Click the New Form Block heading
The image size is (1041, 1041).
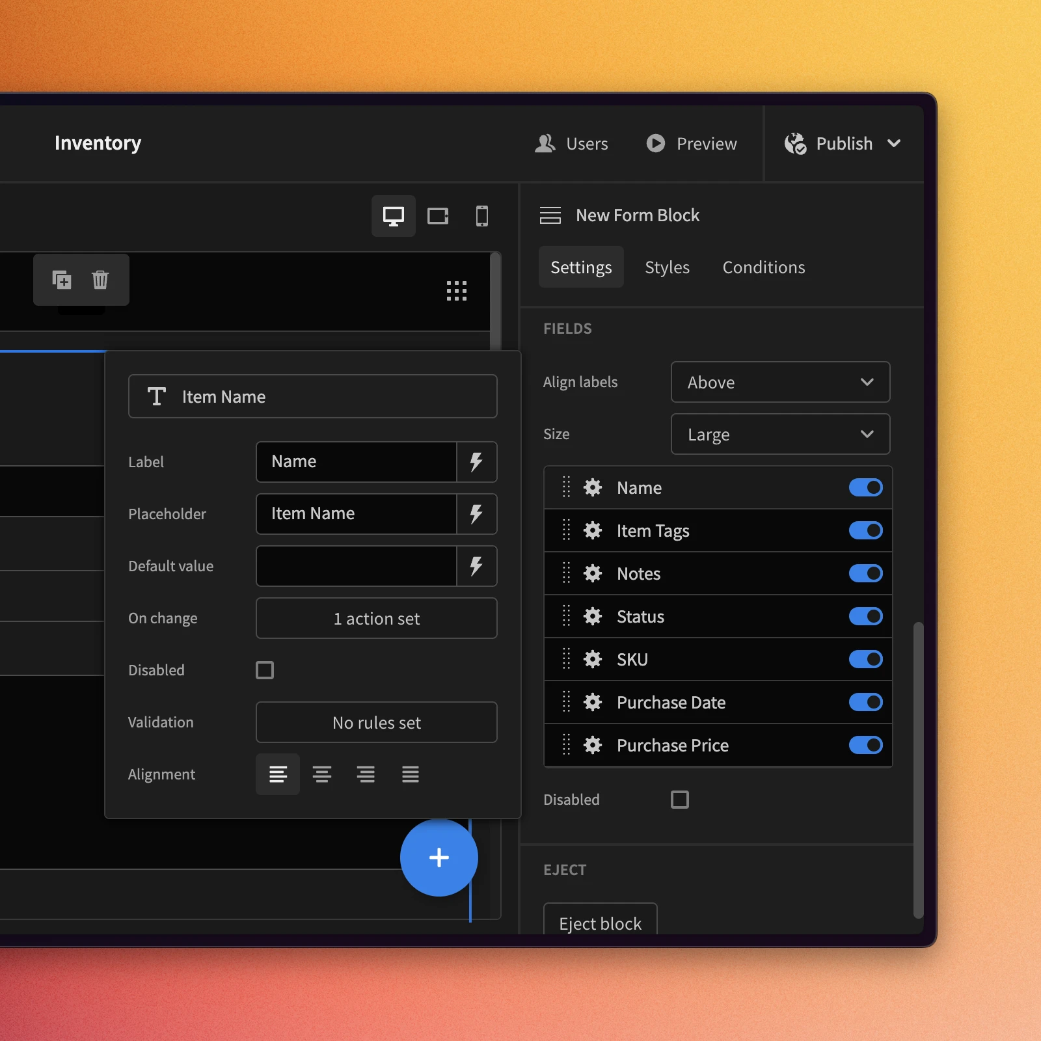(x=638, y=215)
